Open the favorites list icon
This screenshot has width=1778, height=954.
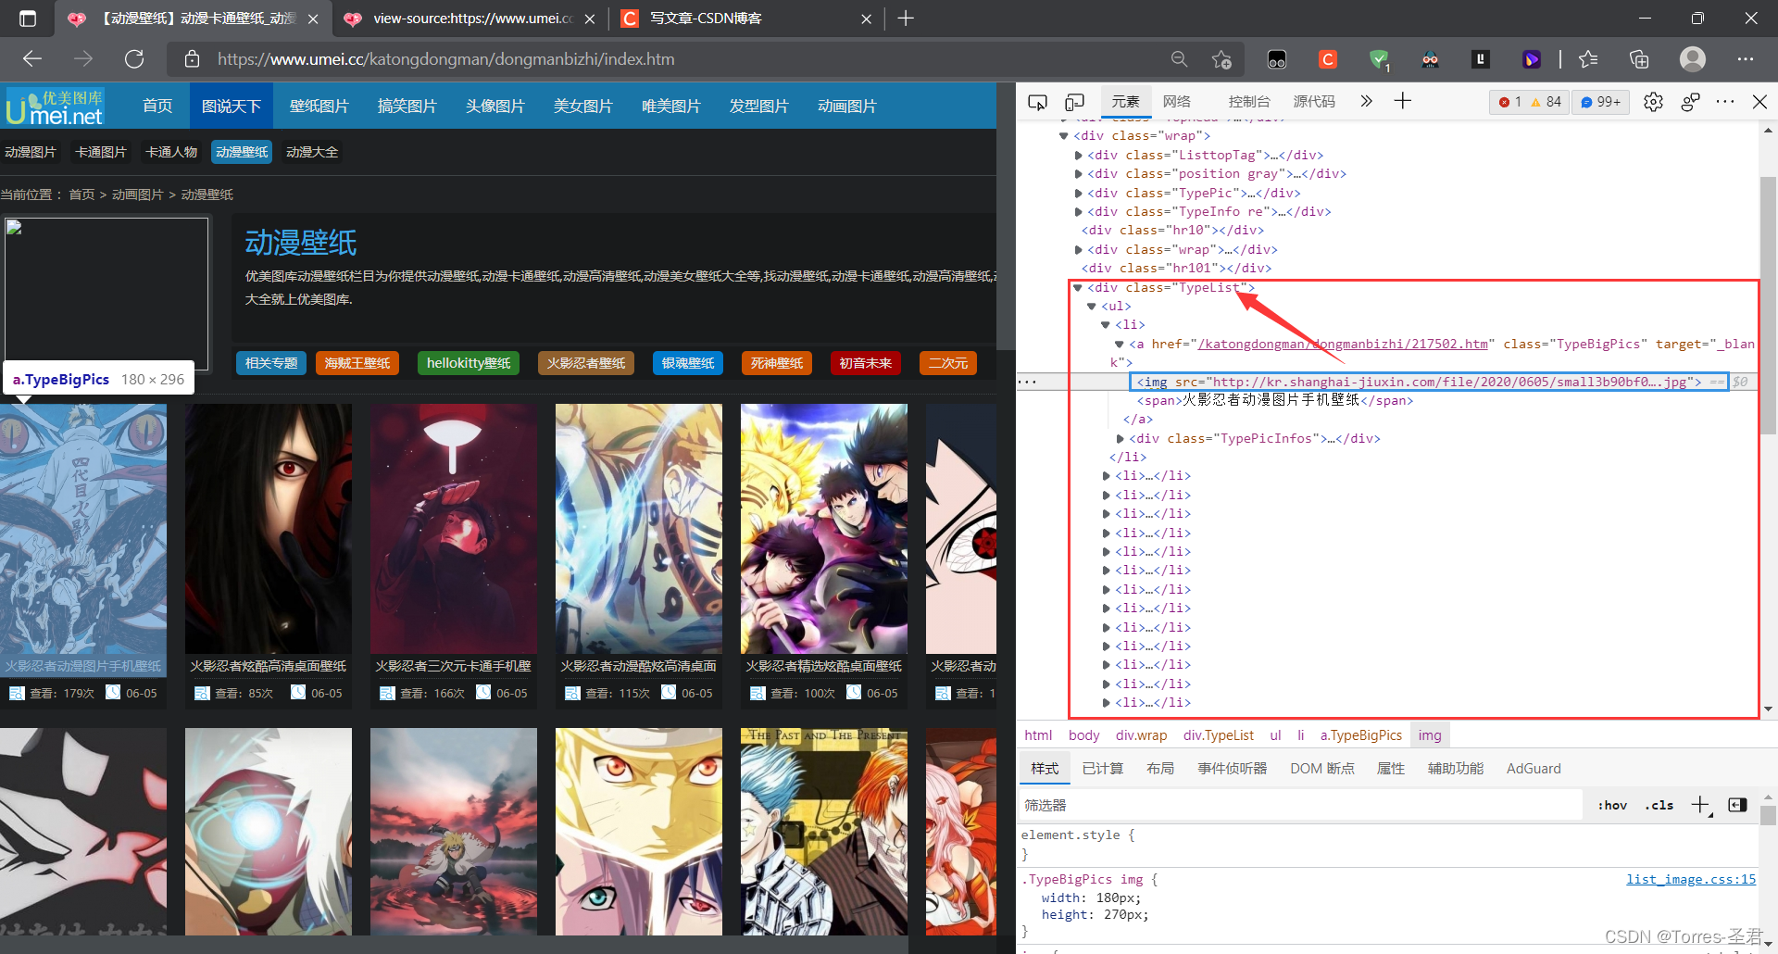1588,59
